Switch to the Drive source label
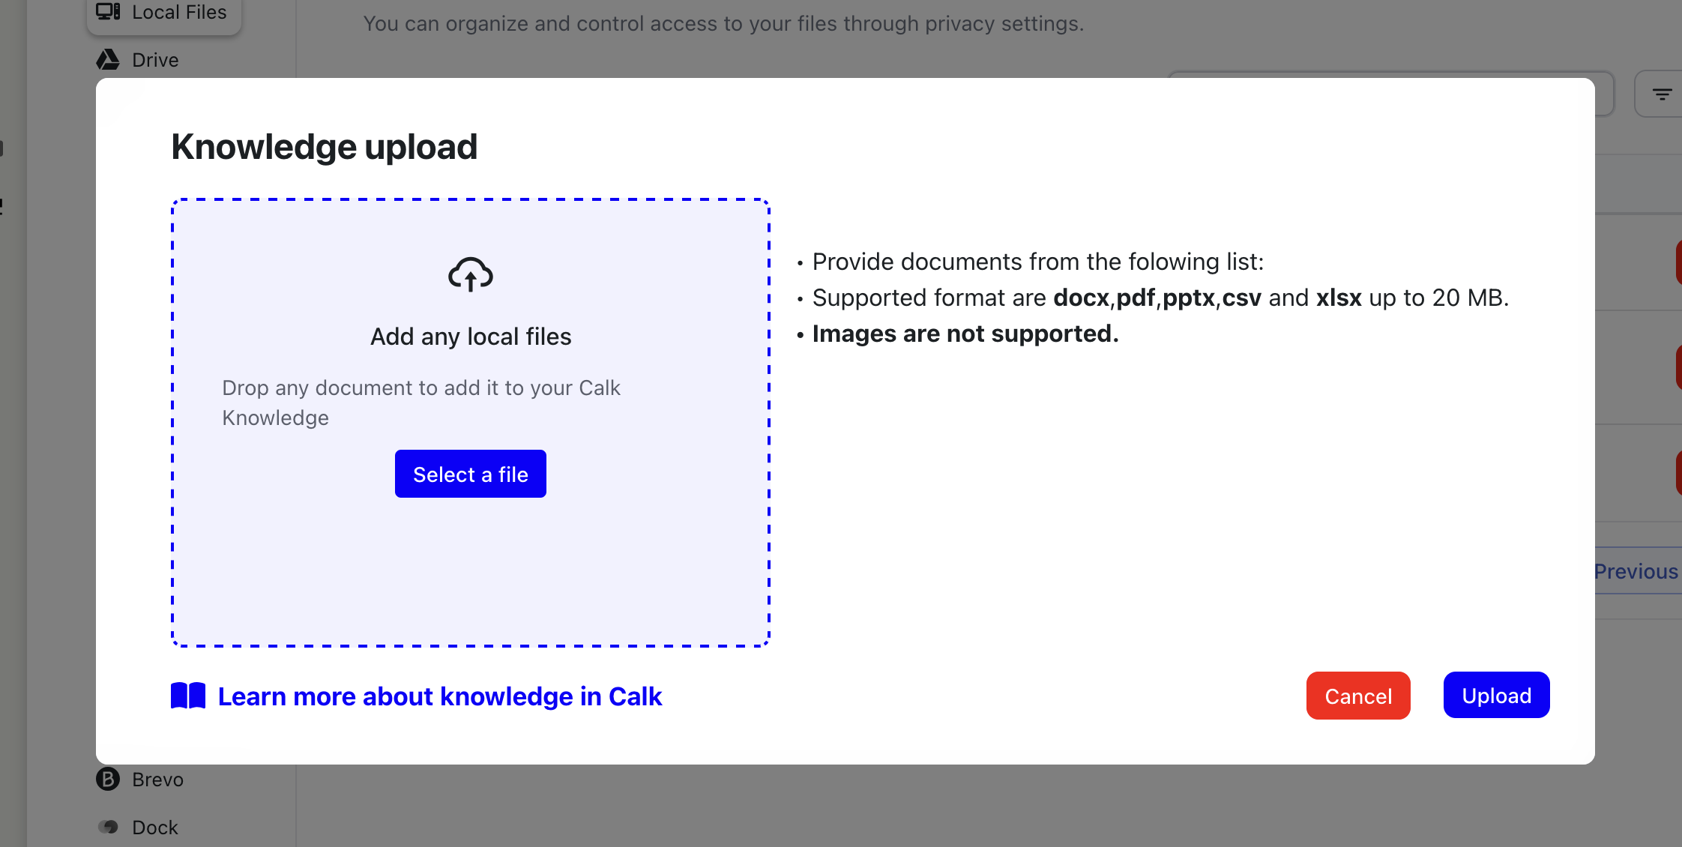Image resolution: width=1682 pixels, height=847 pixels. pyautogui.click(x=155, y=60)
